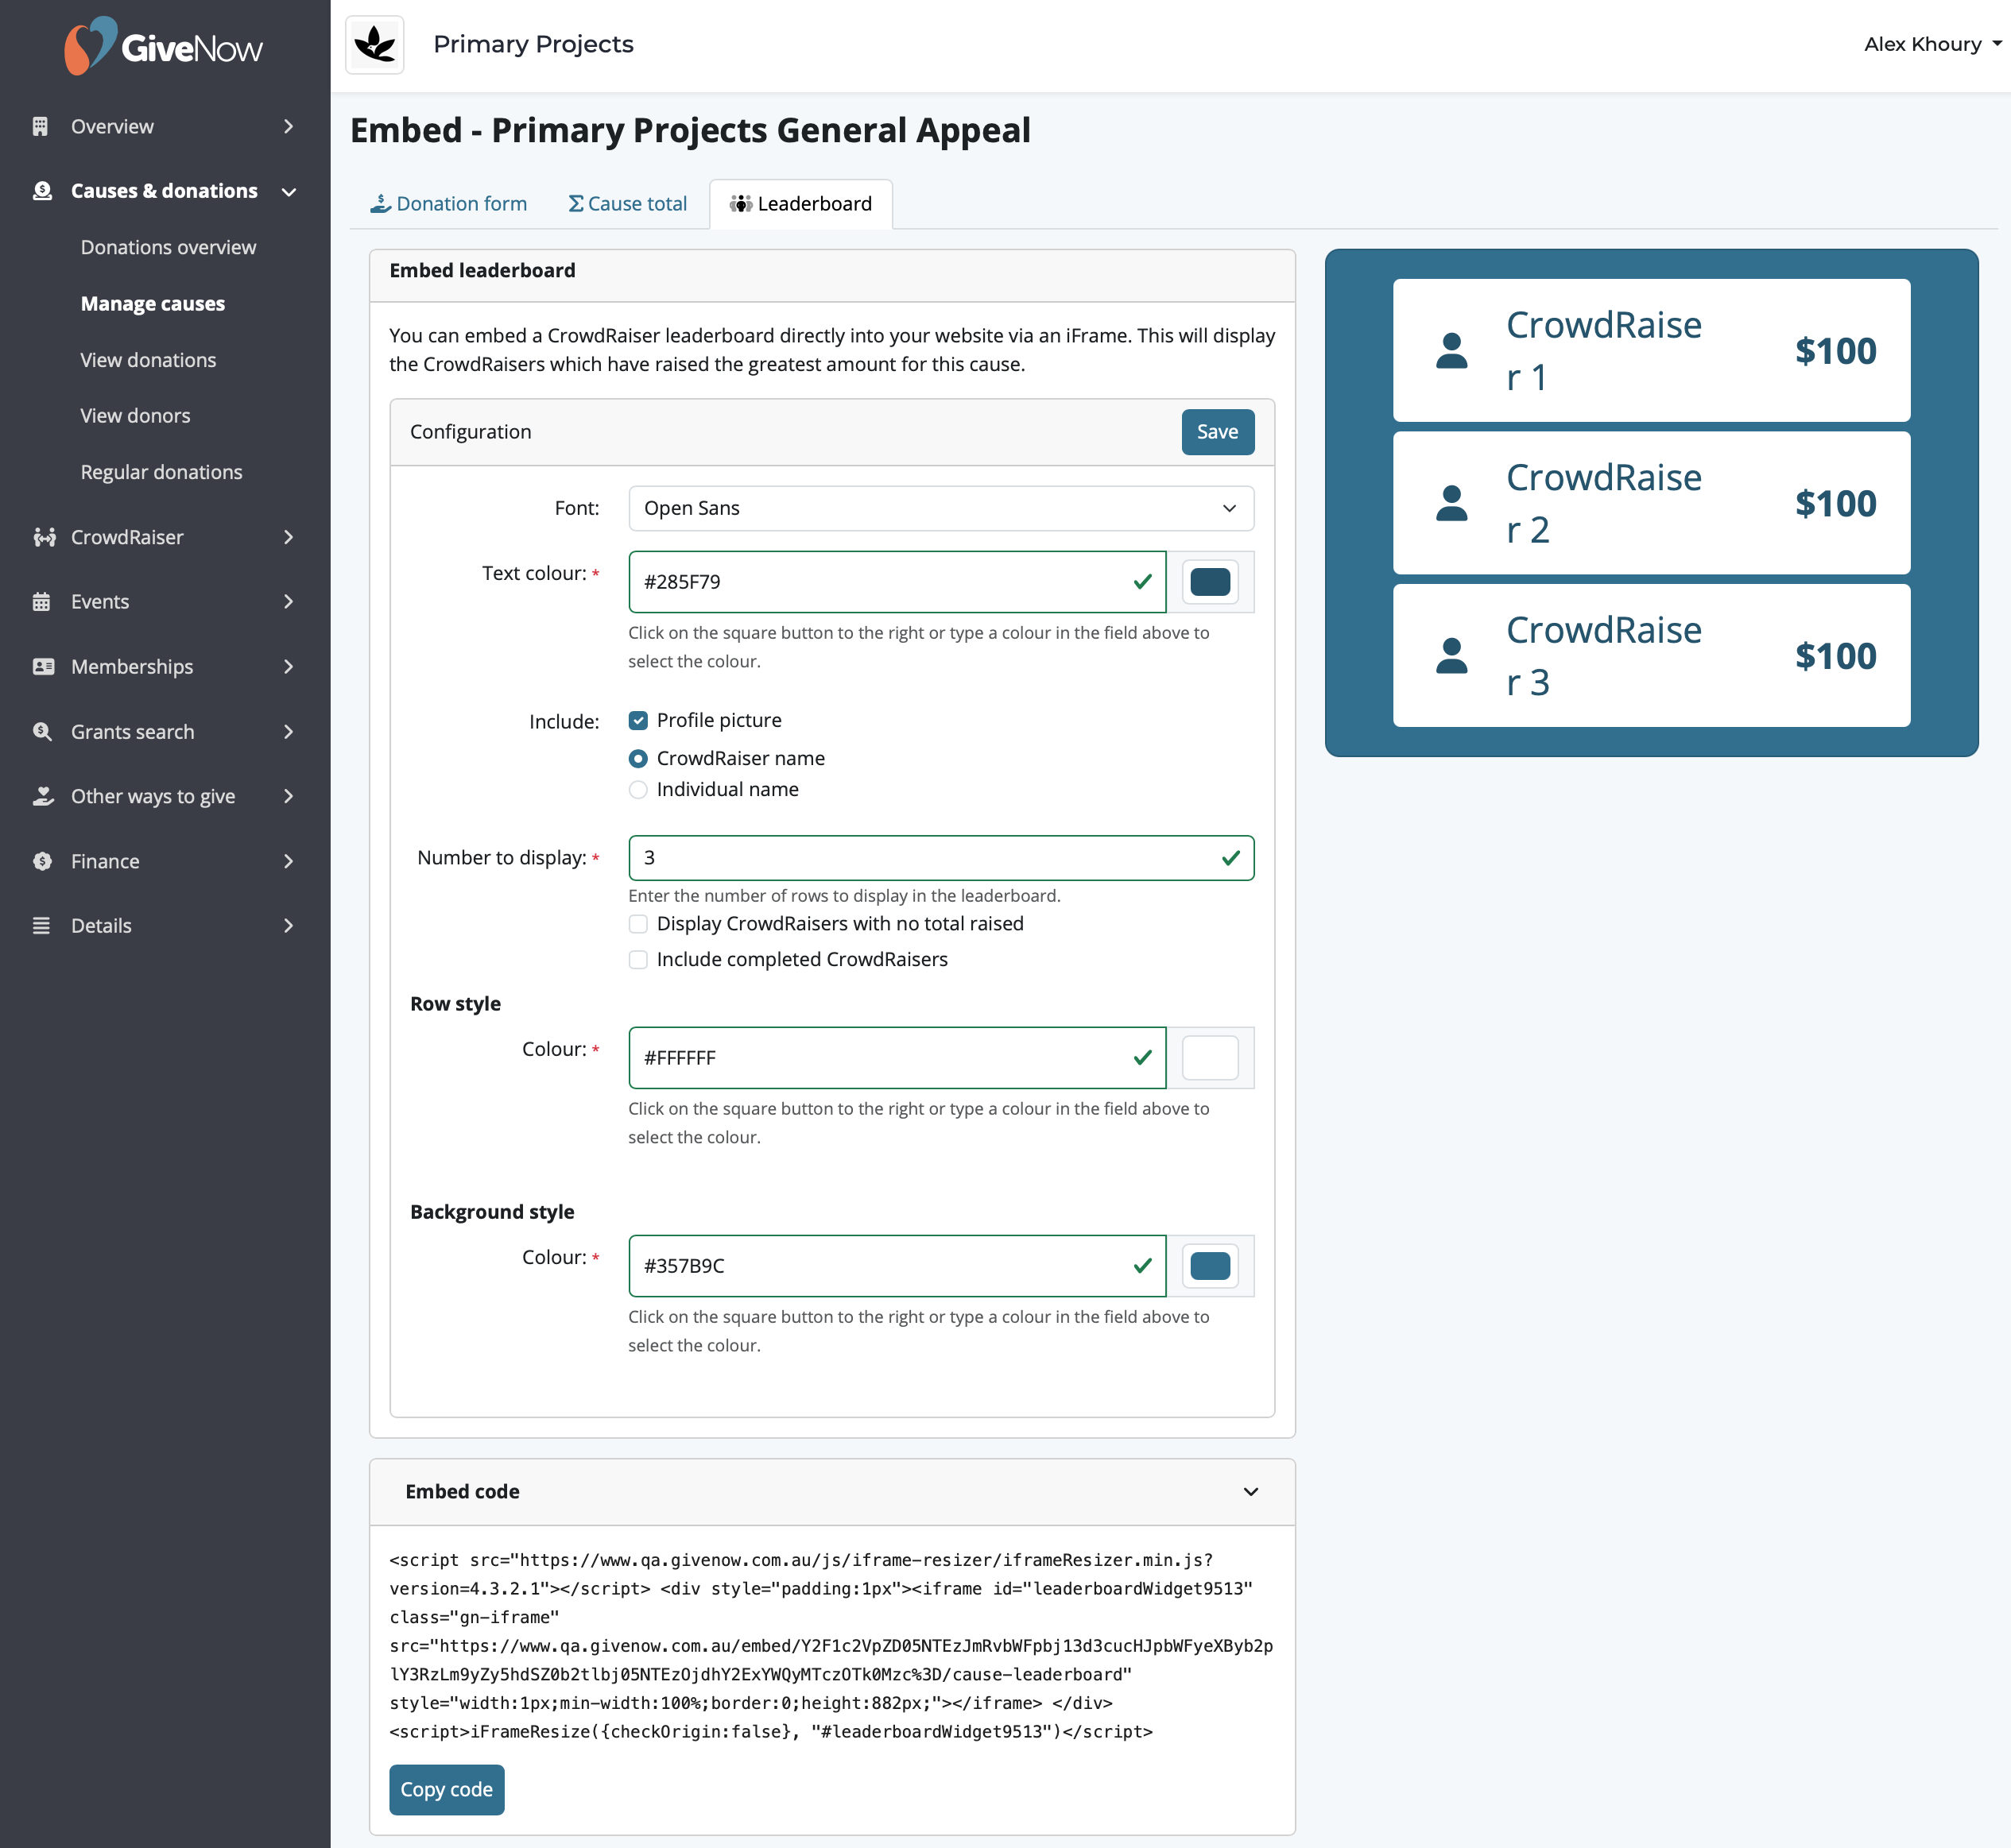Select the Leaderboard tab
Viewport: 2011px width, 1848px height.
tap(801, 204)
